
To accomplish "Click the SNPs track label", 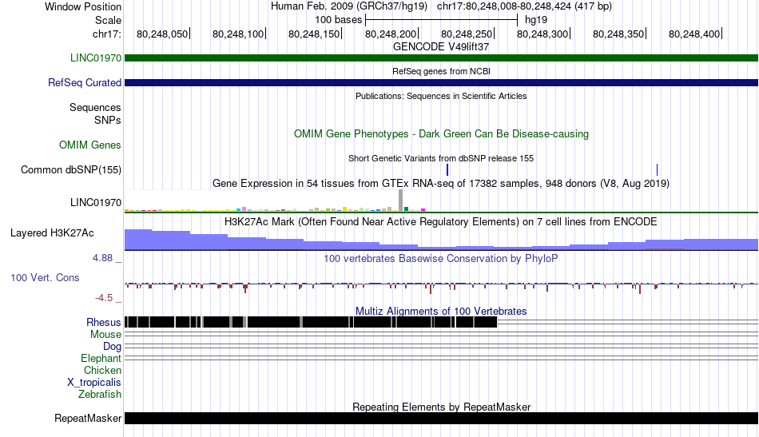I will [108, 120].
